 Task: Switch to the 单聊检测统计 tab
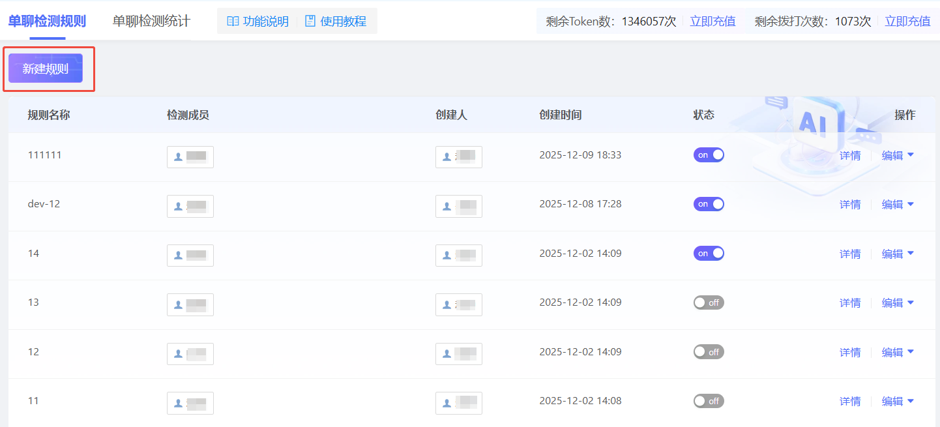point(151,21)
